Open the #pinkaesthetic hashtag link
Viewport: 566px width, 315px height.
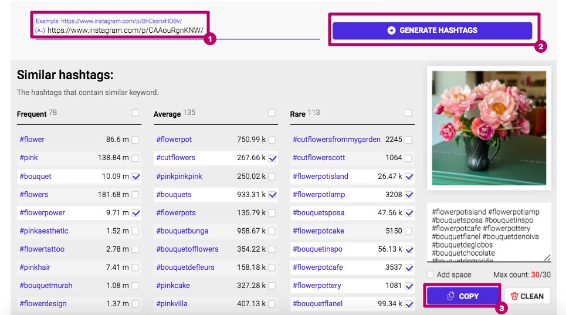click(x=44, y=231)
